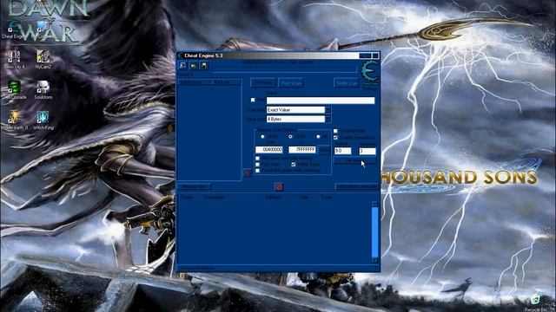Click the Address column header in results list
This screenshot has height=312, width=556.
coord(195,82)
